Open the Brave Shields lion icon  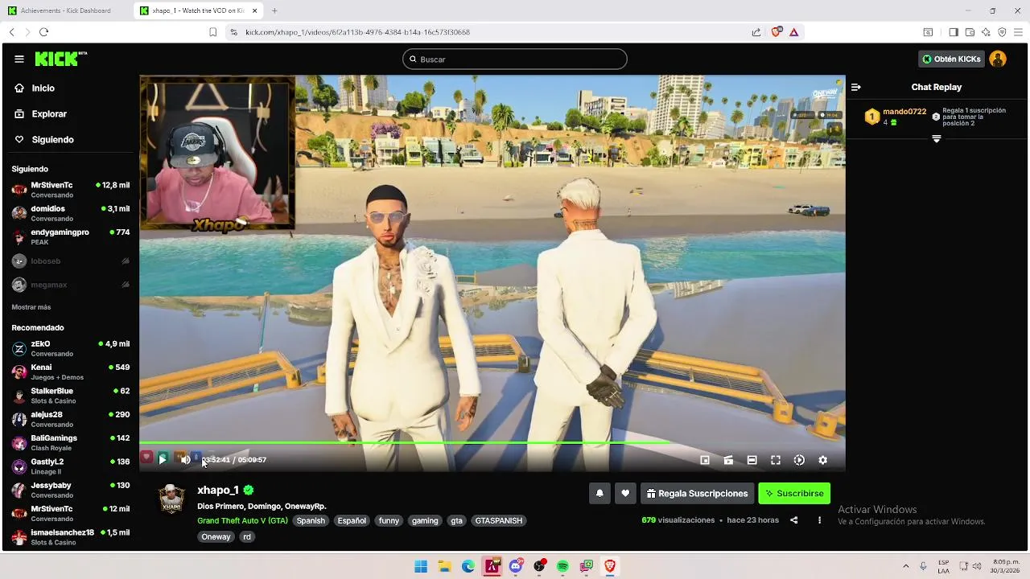(x=777, y=32)
